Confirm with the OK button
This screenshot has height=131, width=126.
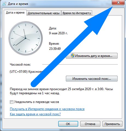68,124
